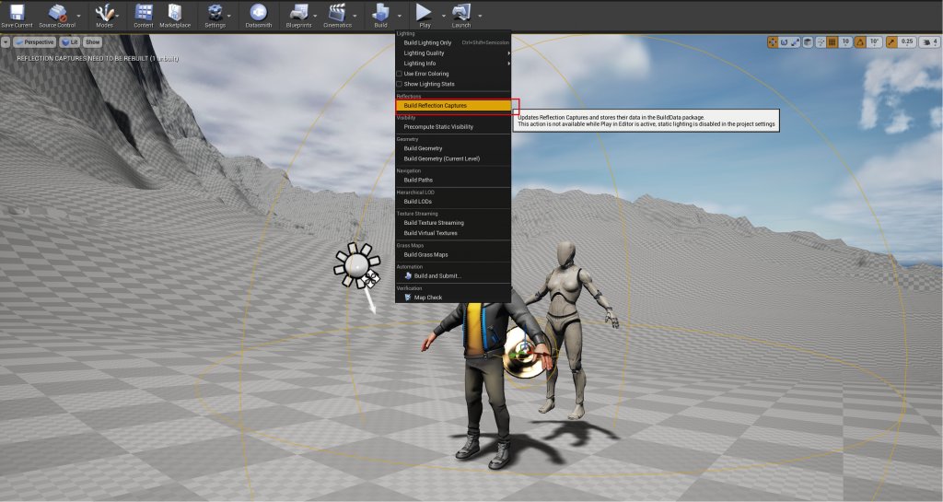The width and height of the screenshot is (943, 502).
Task: Toggle rotation angle snapping in viewport
Action: pyautogui.click(x=860, y=42)
